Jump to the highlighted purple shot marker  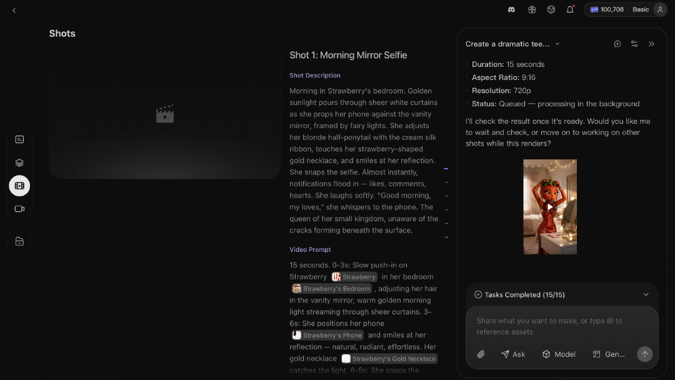pos(446,169)
